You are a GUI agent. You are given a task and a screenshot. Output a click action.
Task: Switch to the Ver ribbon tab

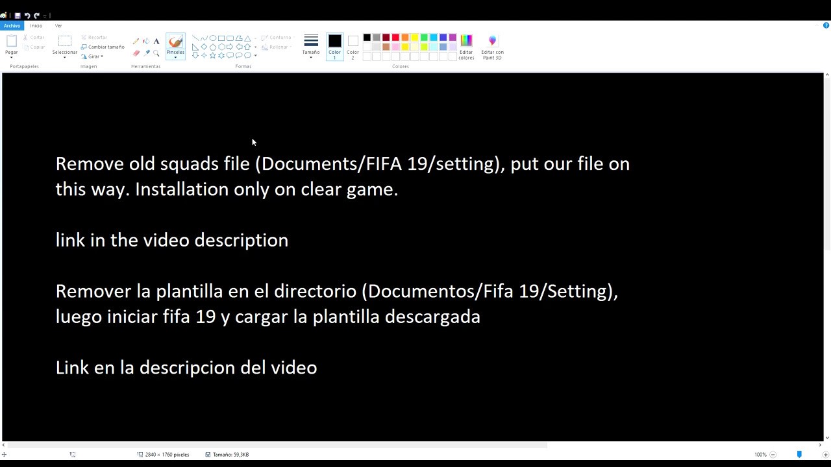(x=58, y=25)
